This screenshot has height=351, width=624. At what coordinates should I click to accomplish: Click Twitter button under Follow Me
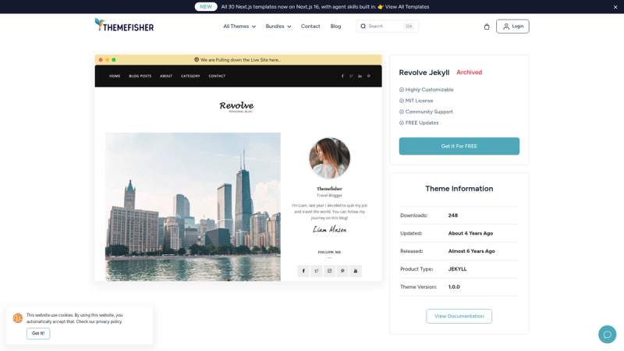tap(317, 271)
